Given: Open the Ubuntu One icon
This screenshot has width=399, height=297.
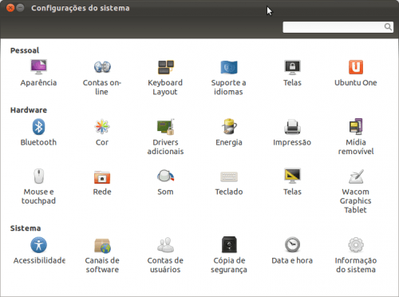Looking at the screenshot, I should coord(356,67).
